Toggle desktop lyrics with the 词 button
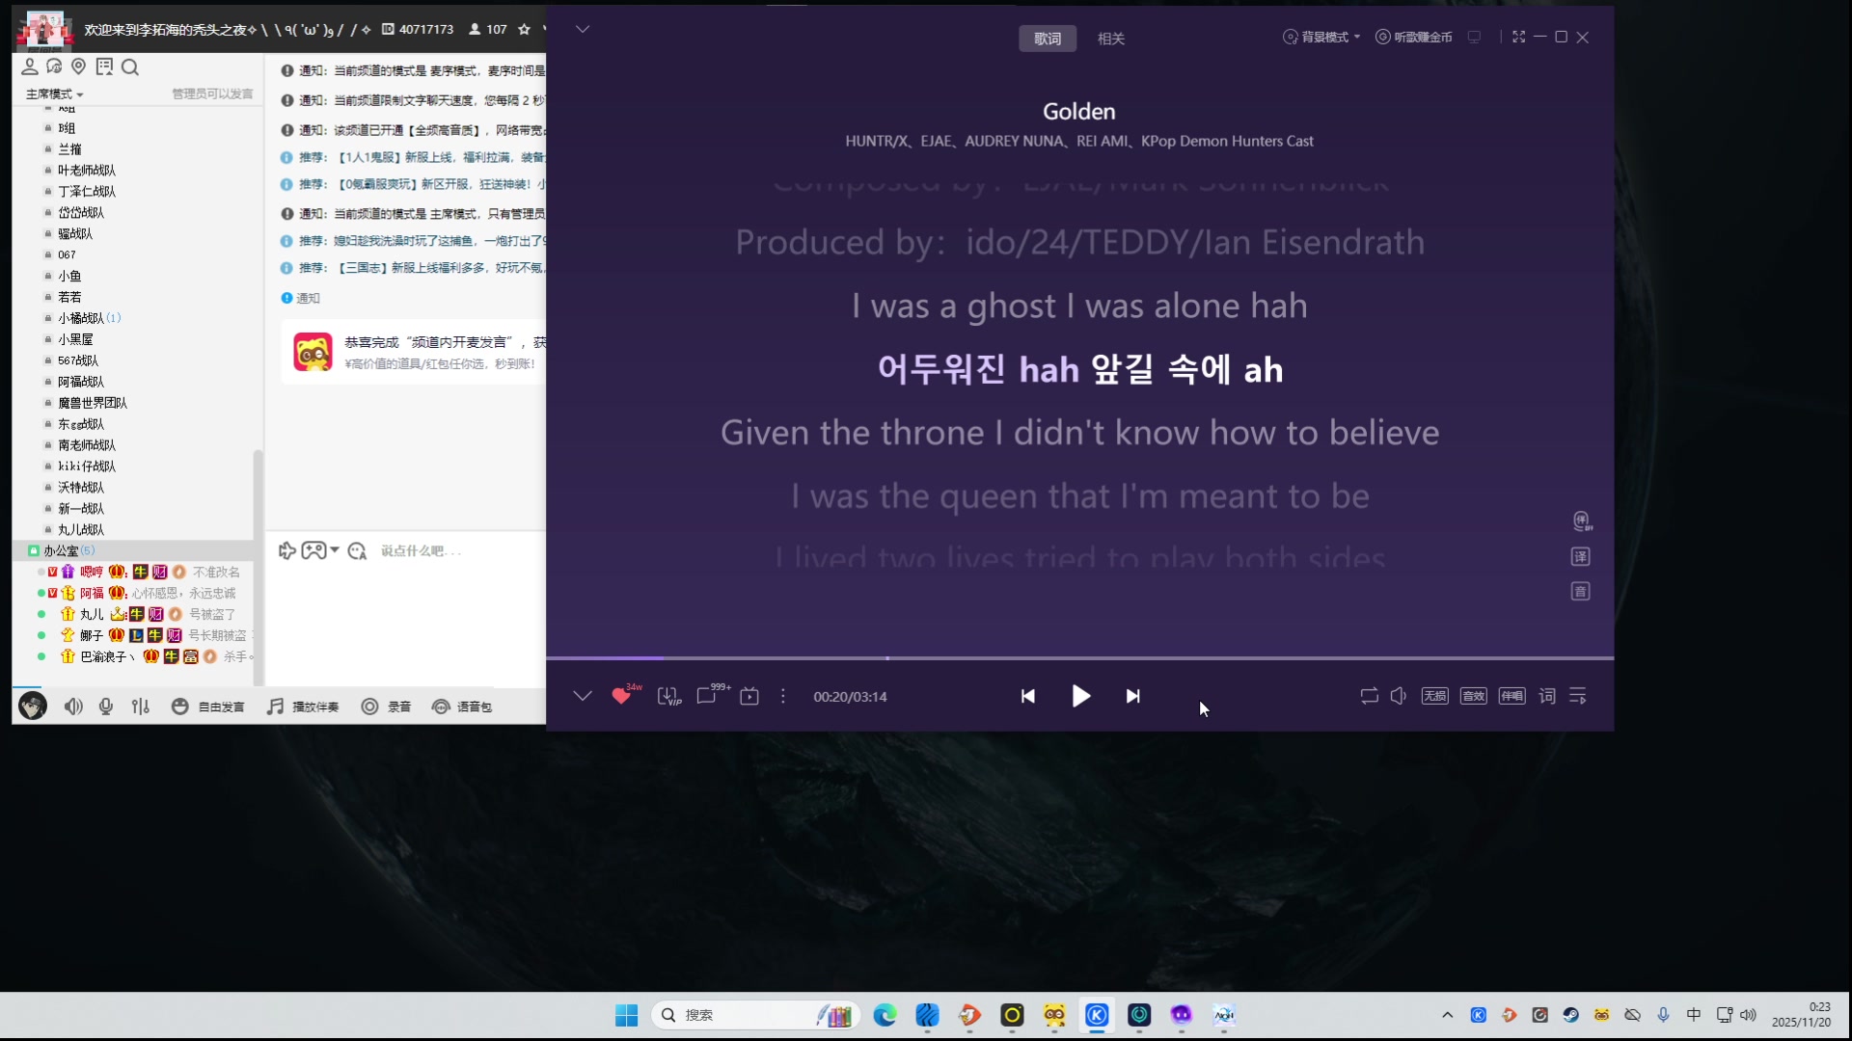1852x1041 pixels. click(x=1547, y=696)
